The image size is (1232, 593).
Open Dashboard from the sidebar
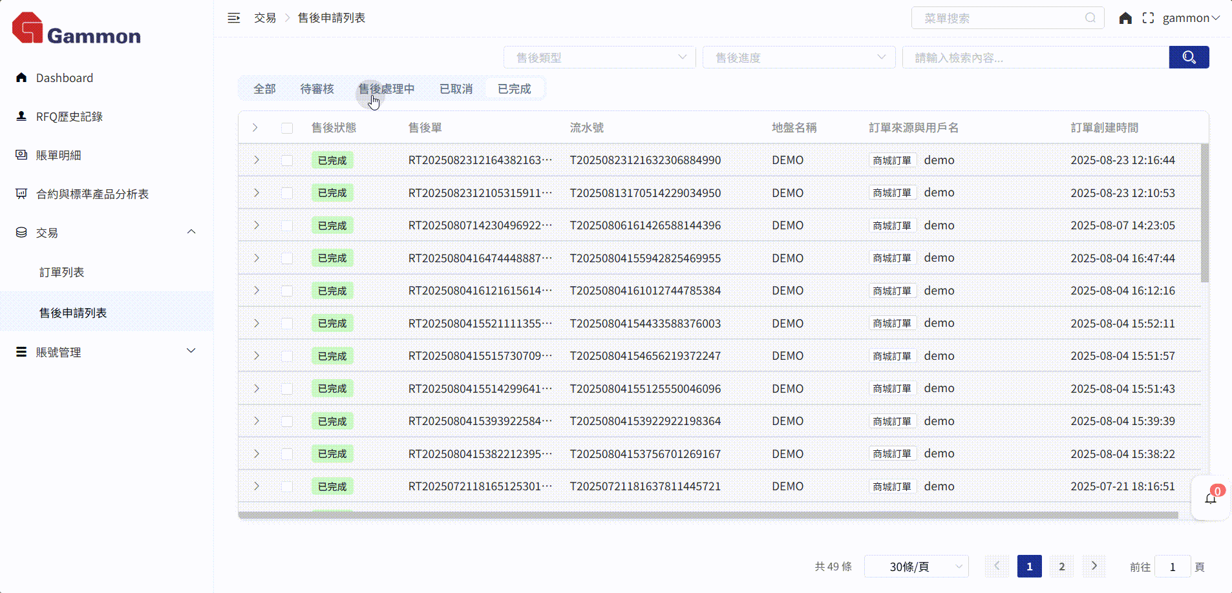tap(64, 78)
